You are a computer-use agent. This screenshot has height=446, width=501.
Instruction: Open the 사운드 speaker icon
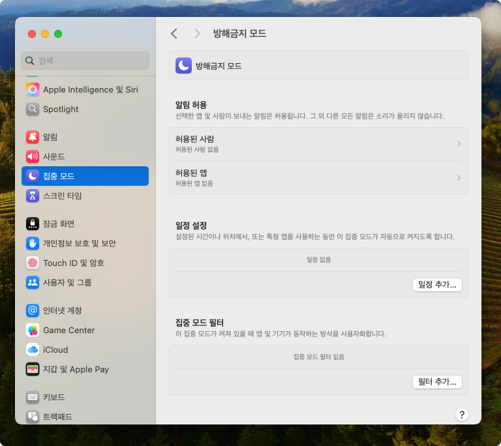click(32, 156)
